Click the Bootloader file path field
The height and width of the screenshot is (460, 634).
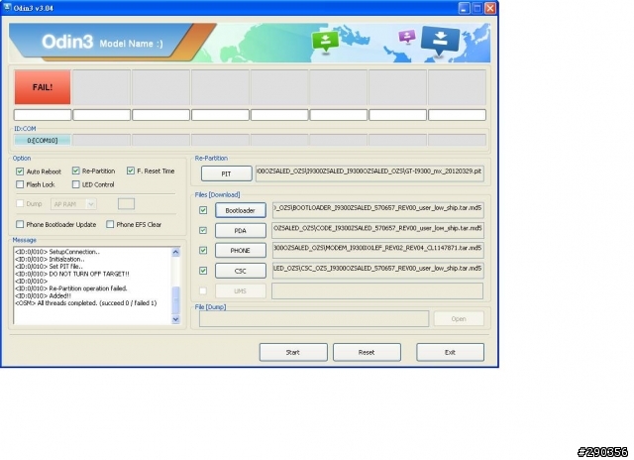point(377,210)
